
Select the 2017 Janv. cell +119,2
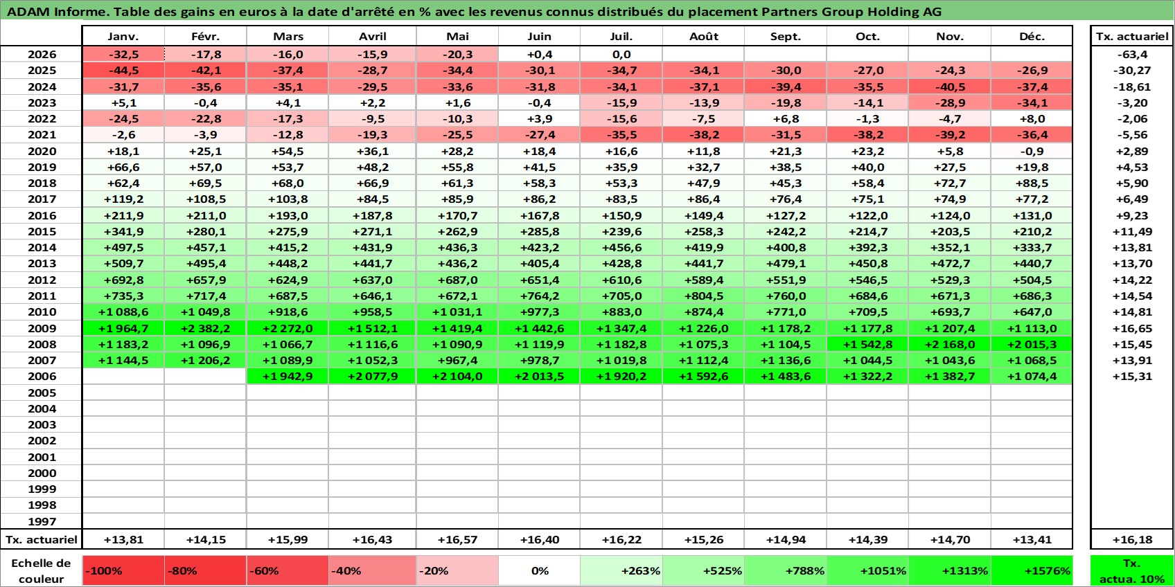(123, 199)
